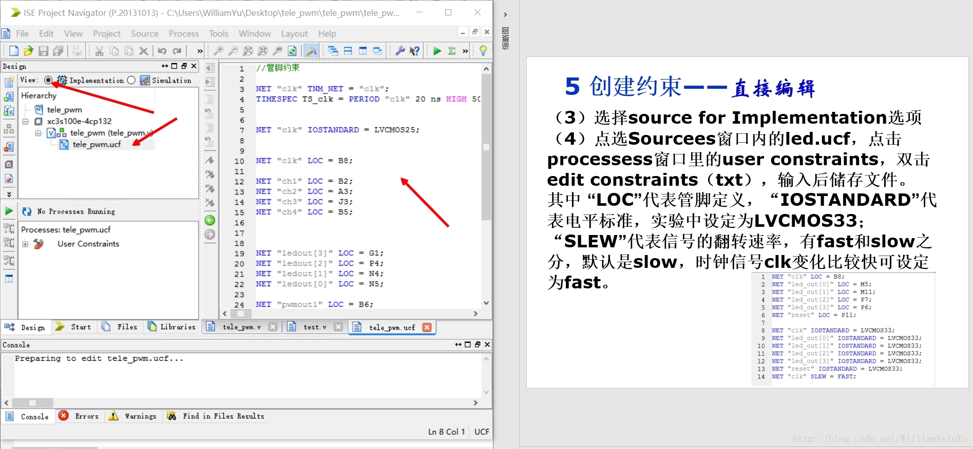Click the Add Source icon in Design sidebar
The width and height of the screenshot is (973, 449).
[9, 96]
